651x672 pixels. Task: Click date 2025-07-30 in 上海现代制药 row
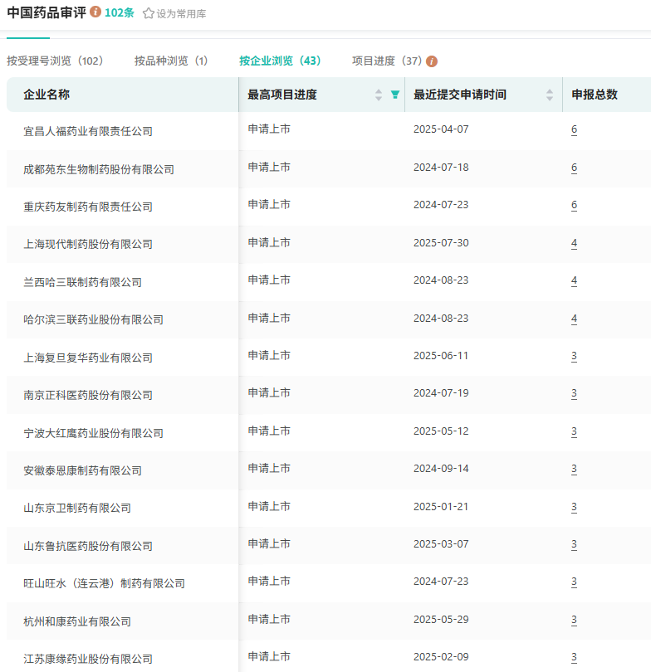pyautogui.click(x=441, y=242)
